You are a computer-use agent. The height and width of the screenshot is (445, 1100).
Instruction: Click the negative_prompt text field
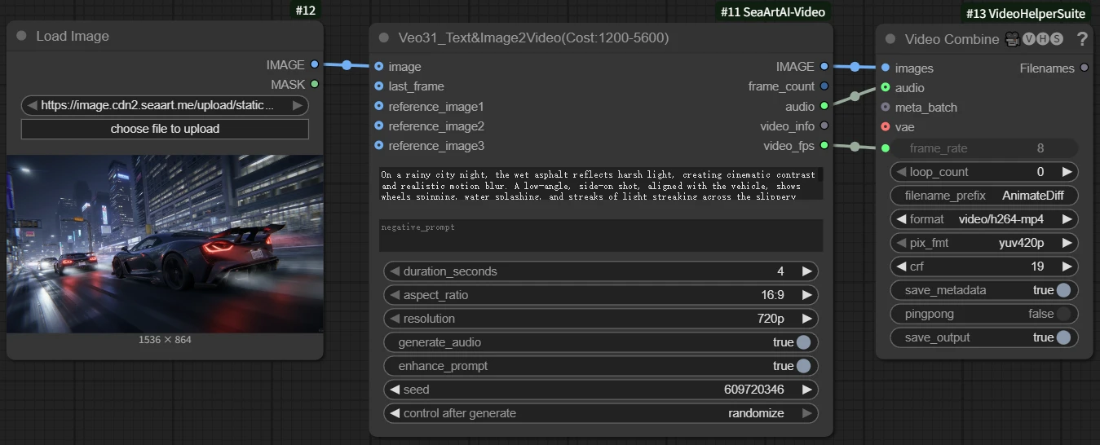coord(600,236)
